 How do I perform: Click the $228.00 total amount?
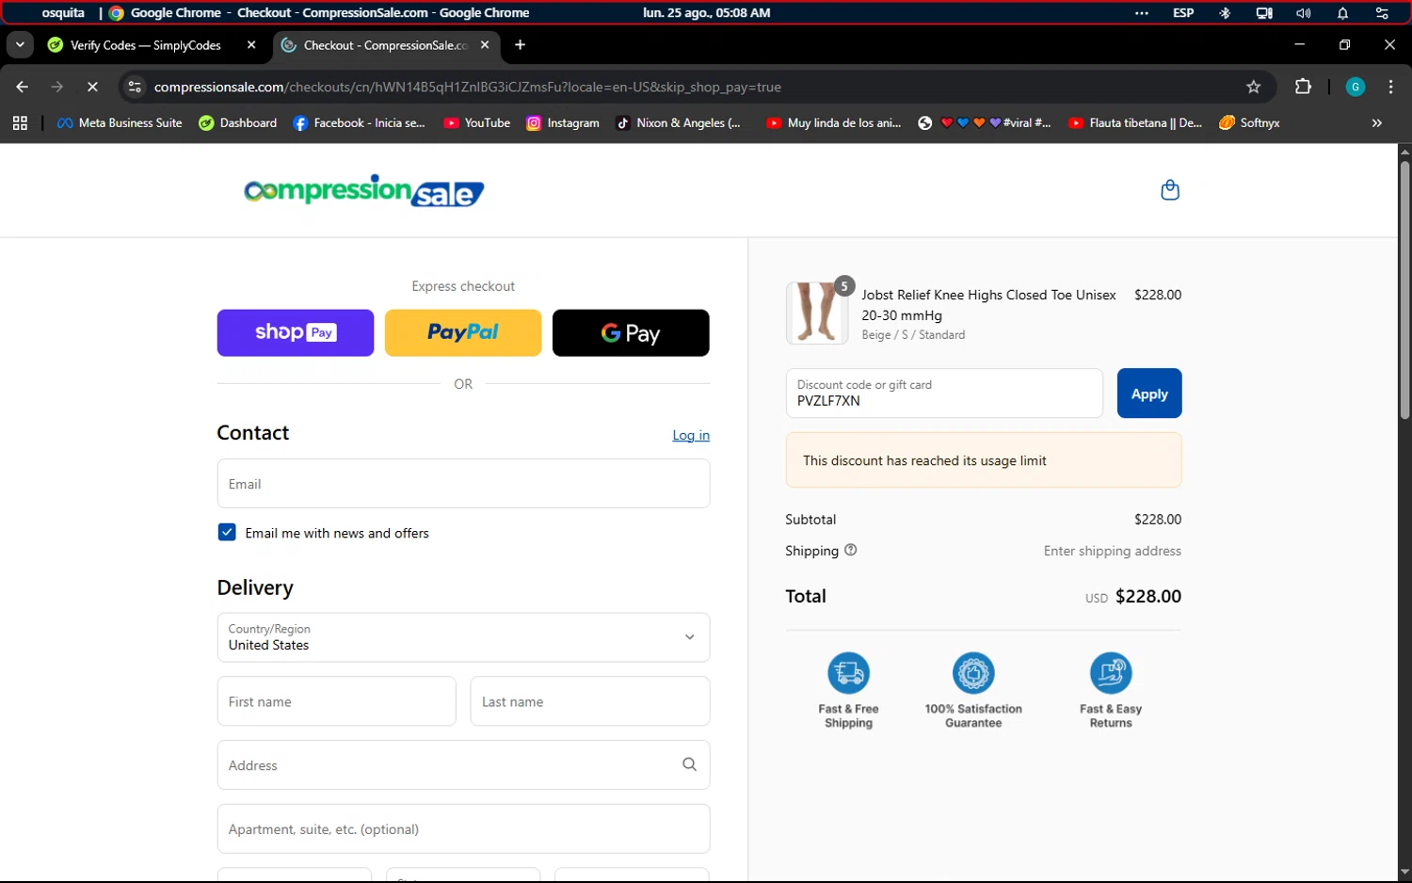(1147, 596)
